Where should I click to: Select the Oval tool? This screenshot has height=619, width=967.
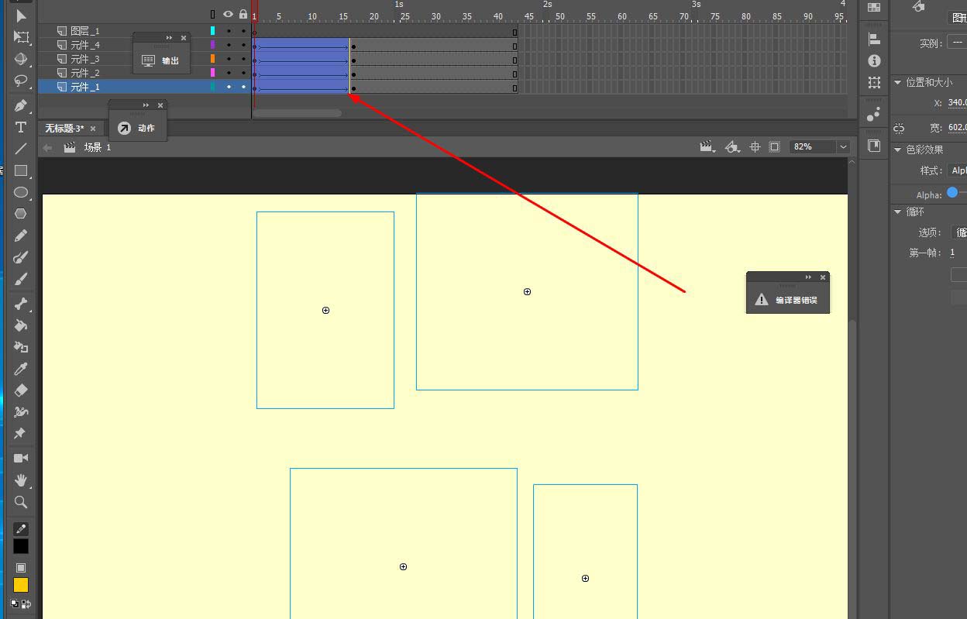coord(21,192)
